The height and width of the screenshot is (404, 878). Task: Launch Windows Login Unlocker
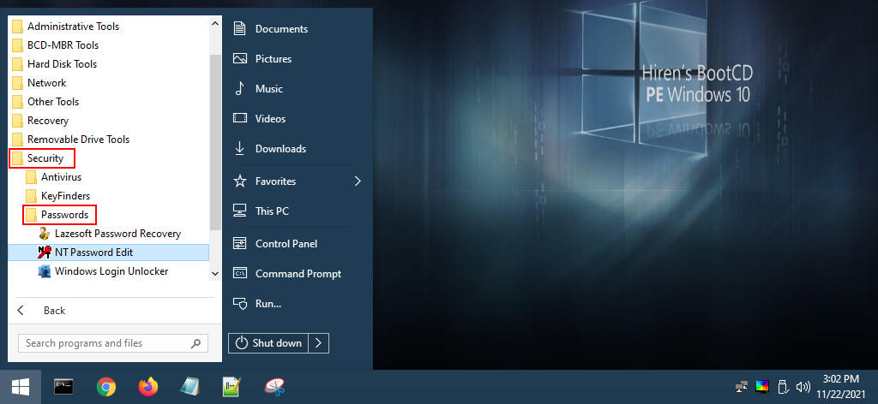click(x=109, y=271)
